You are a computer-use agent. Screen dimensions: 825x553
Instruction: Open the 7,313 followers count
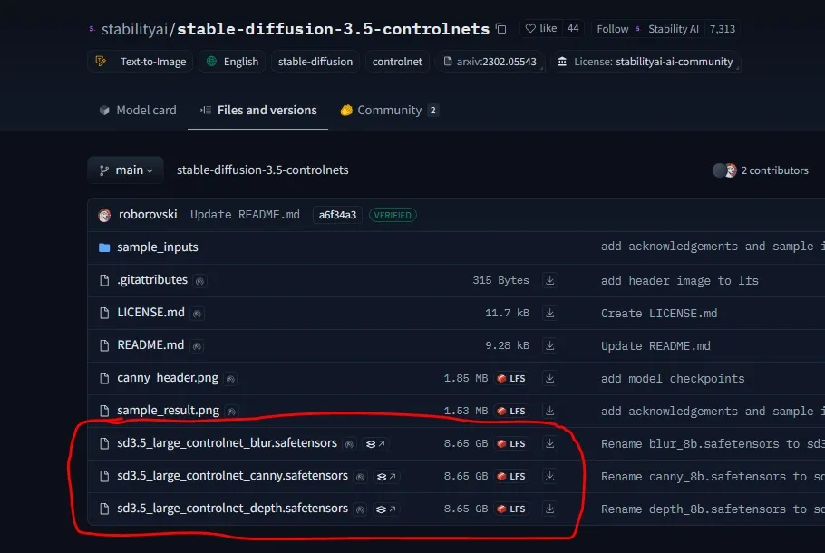(722, 29)
